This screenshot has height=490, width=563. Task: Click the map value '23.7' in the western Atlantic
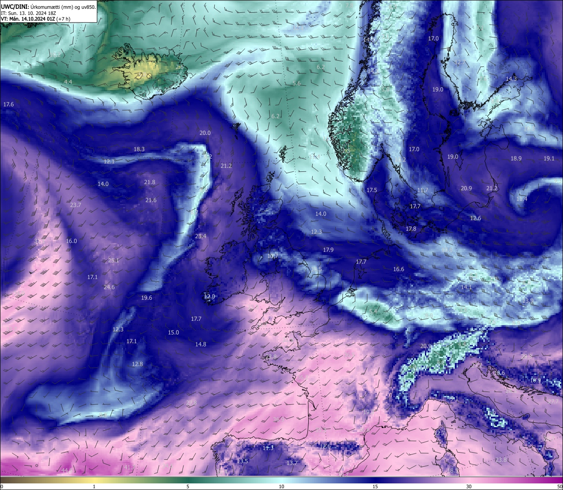click(76, 205)
